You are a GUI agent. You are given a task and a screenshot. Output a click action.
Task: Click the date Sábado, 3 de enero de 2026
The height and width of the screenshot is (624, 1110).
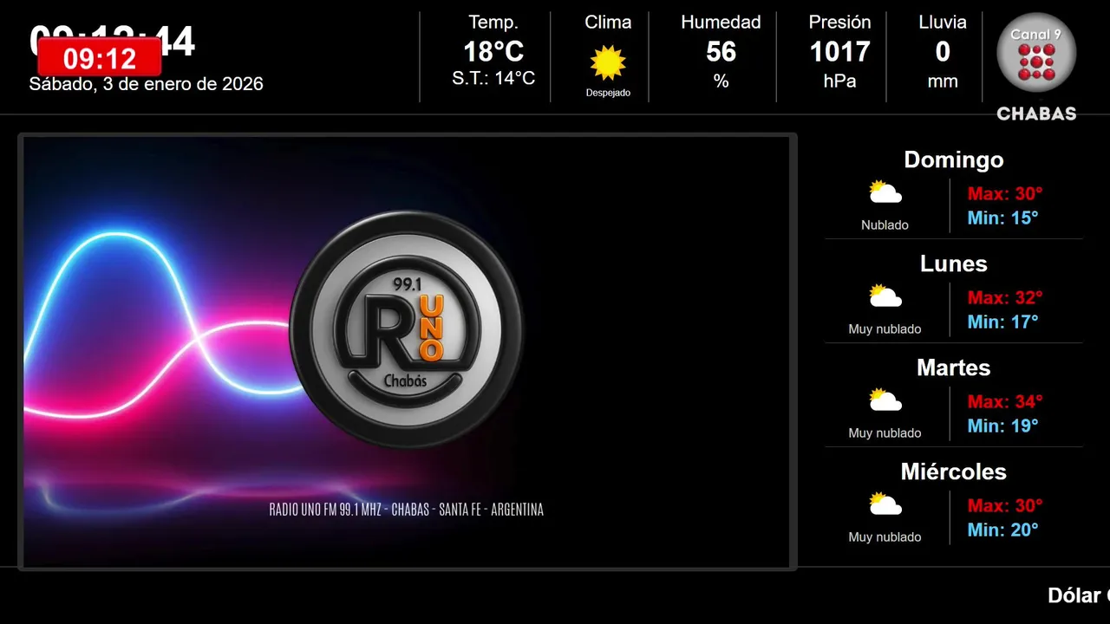coord(147,84)
